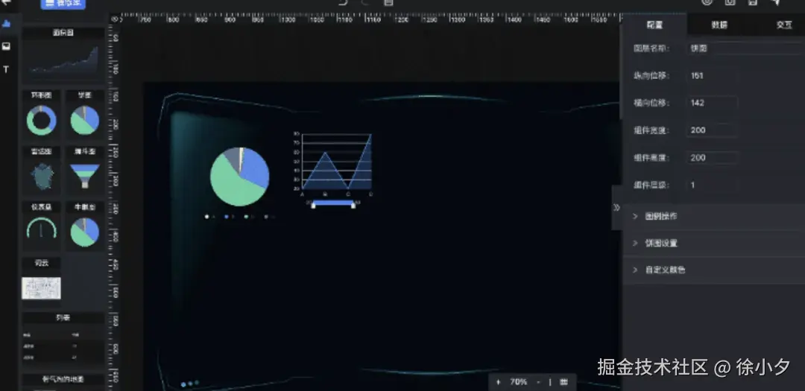Screen dimensions: 805x391
Task: Click the blue component library button at top left
Action: 63,3
